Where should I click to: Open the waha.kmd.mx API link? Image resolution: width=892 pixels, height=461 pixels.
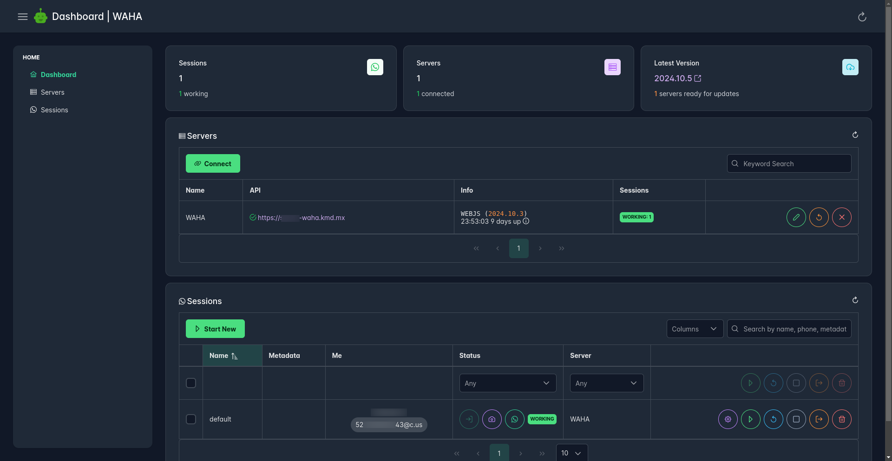(301, 218)
